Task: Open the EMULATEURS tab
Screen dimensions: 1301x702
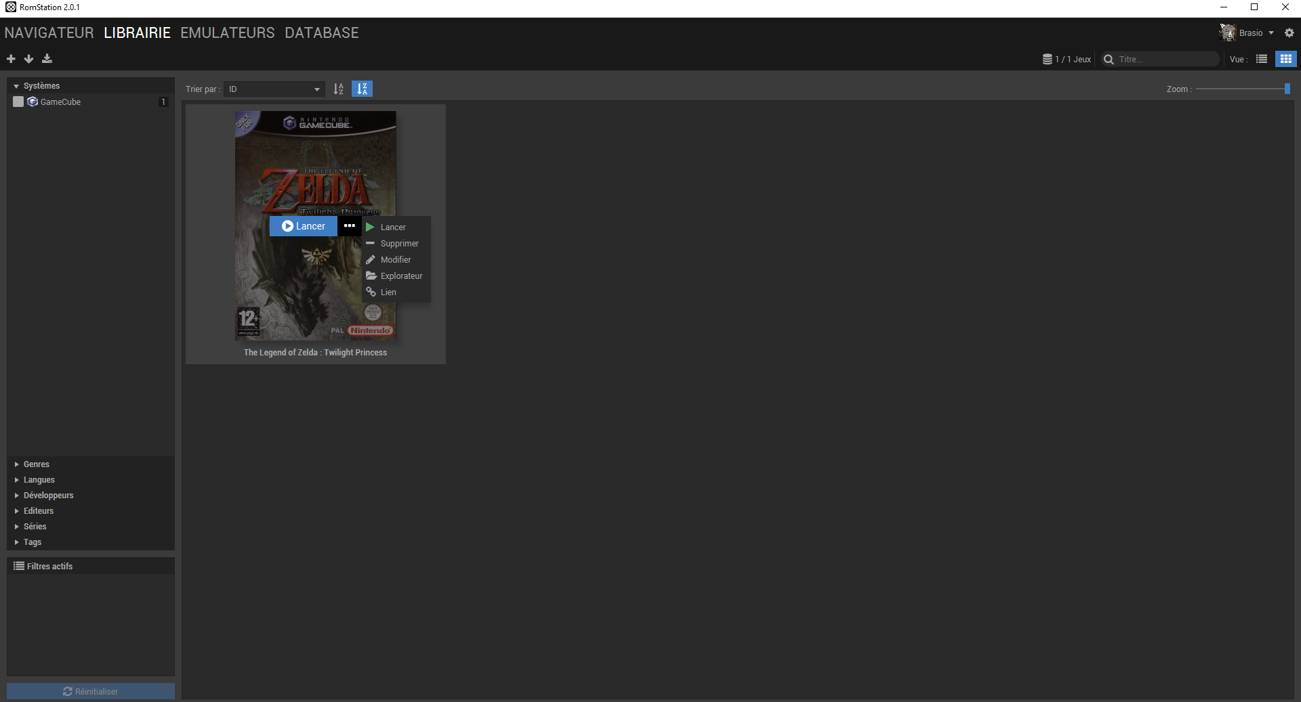Action: click(x=228, y=32)
